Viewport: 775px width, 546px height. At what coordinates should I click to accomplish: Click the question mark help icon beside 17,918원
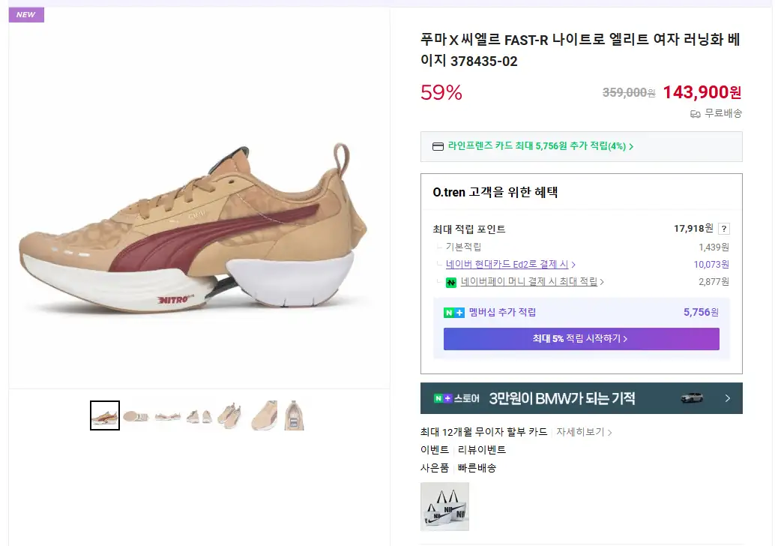tap(723, 229)
